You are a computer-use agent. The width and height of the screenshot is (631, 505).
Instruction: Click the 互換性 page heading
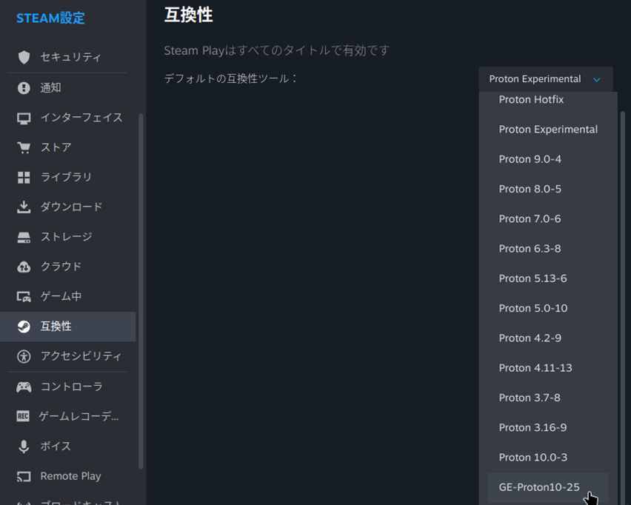tap(188, 16)
